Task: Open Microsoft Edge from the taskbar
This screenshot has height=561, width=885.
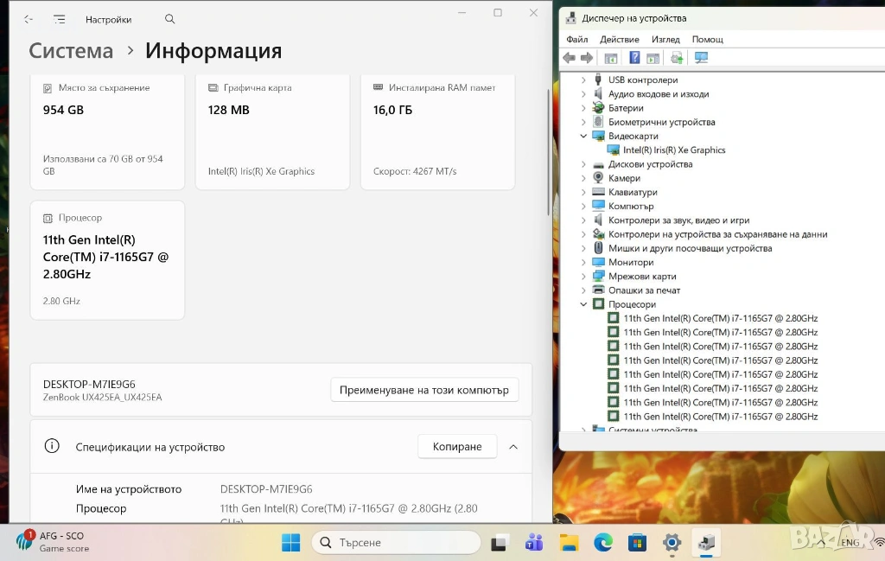Action: point(603,543)
